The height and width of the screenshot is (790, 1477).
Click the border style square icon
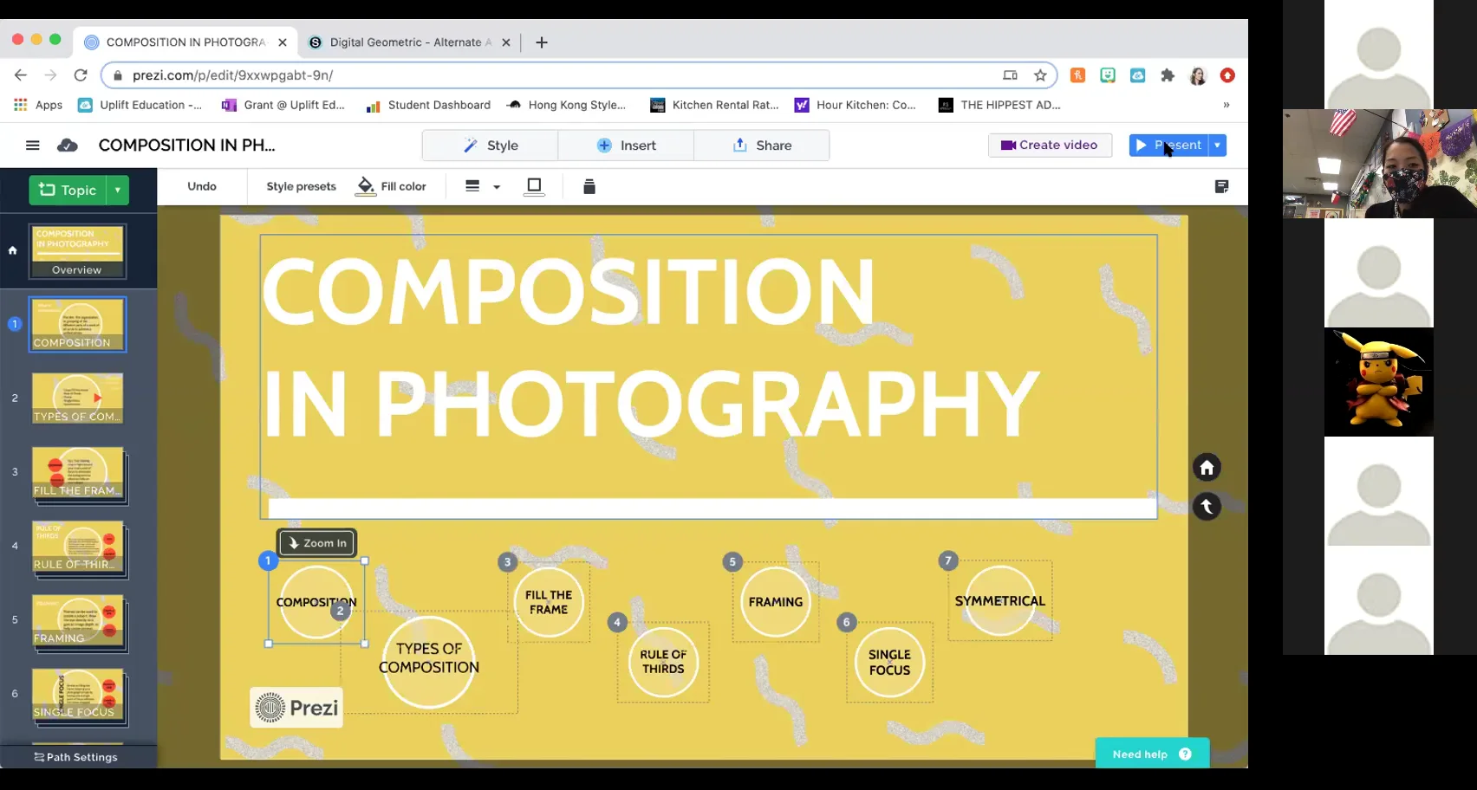[x=535, y=186]
